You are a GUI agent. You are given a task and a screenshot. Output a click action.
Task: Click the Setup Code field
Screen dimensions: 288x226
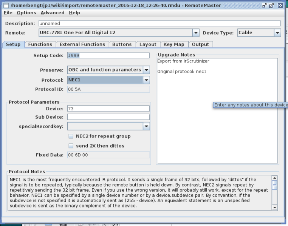108,55
